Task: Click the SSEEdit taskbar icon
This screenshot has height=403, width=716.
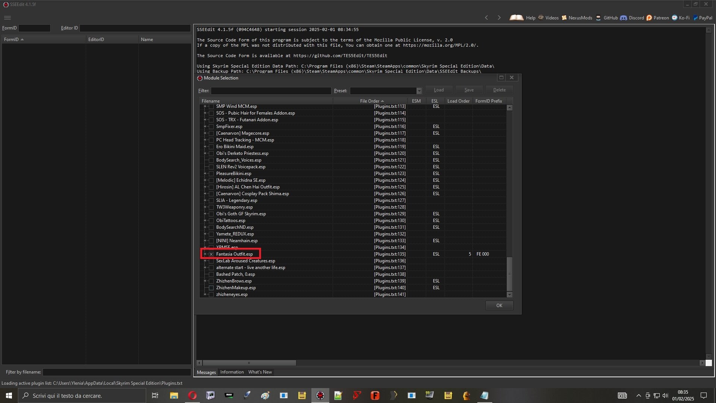Action: click(320, 396)
